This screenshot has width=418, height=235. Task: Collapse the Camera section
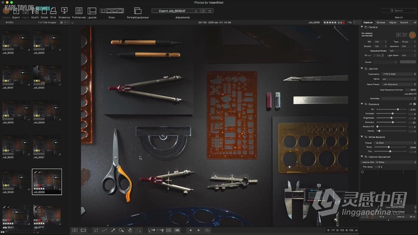coord(362,27)
